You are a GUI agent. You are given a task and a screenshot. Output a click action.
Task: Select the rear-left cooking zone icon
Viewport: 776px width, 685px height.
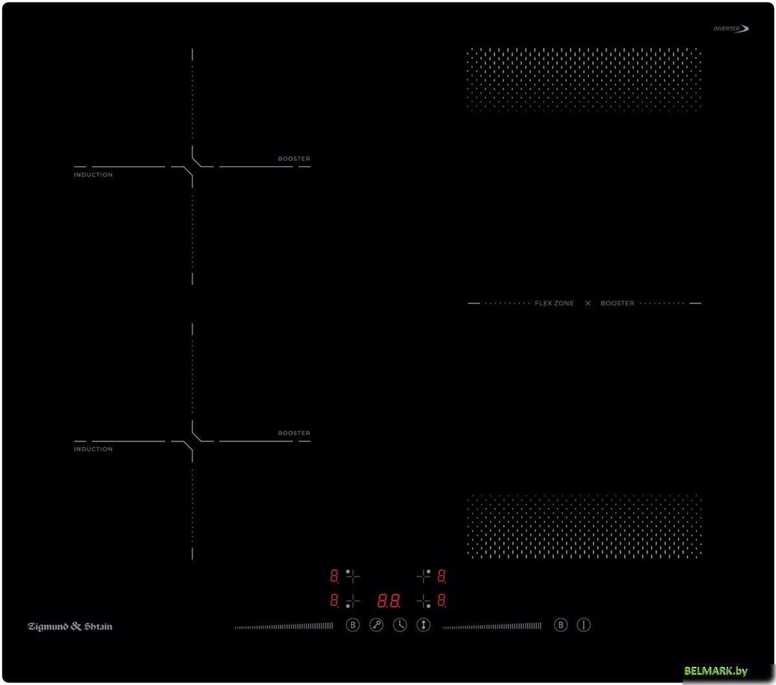(352, 575)
